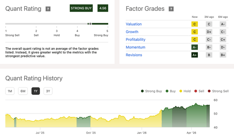Click Growth 6M ago grade C-
The width and height of the screenshot is (234, 139).
pos(223,32)
